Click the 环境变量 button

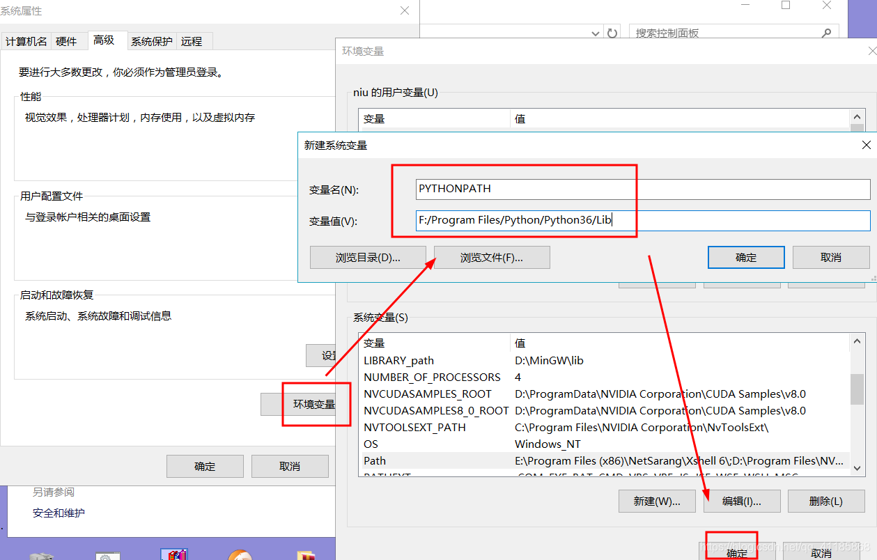point(316,404)
